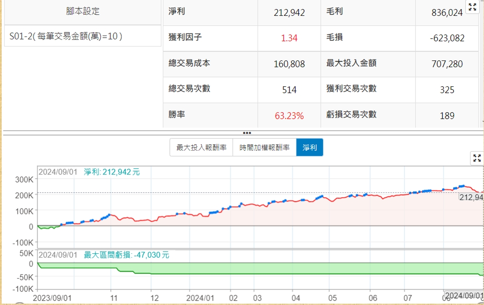Switch to the 最大投入報酬率 tab
Viewport: 484px width, 305px height.
(x=201, y=148)
